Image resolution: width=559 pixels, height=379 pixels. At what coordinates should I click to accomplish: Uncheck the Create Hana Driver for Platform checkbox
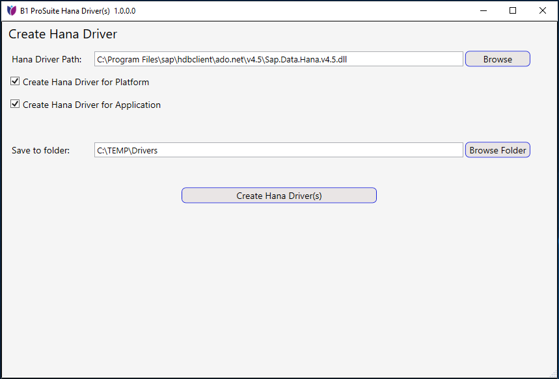16,82
